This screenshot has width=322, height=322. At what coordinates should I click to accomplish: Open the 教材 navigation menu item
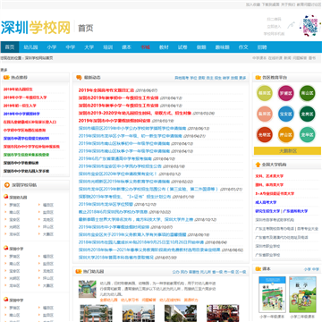point(164,47)
